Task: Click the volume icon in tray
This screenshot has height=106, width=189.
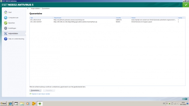Action: click(x=178, y=104)
